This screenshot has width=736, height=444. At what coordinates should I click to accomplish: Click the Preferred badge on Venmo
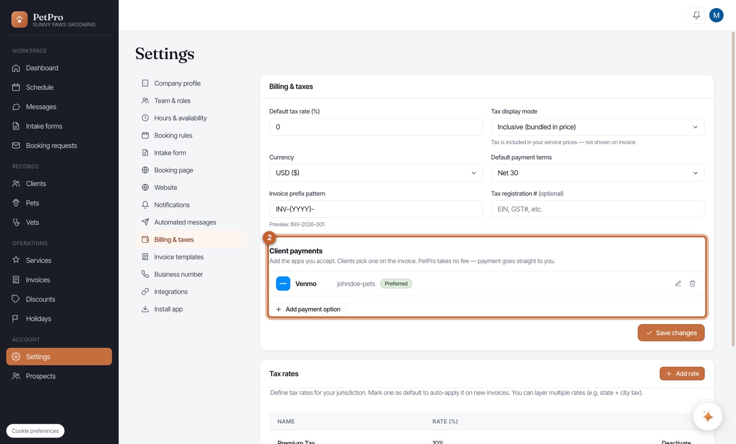pos(396,284)
